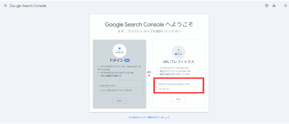
Task: Select the URL プレフィックス heading
Action: tap(178, 62)
